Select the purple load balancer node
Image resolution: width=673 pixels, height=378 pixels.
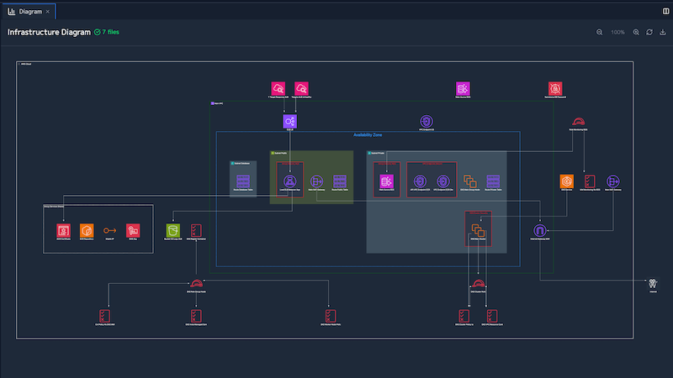point(289,122)
